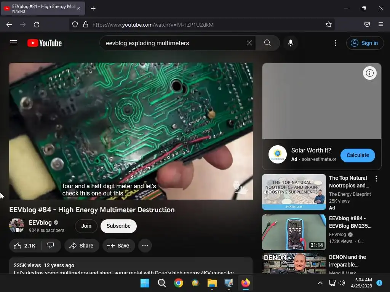The image size is (390, 292).
Task: Click the Sign in button
Action: pos(364,43)
